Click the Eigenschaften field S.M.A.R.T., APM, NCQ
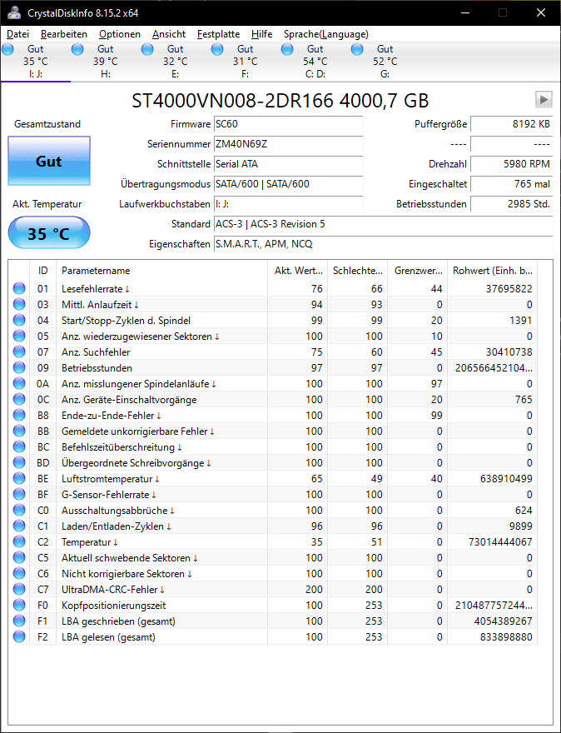Image resolution: width=561 pixels, height=733 pixels. click(x=383, y=244)
